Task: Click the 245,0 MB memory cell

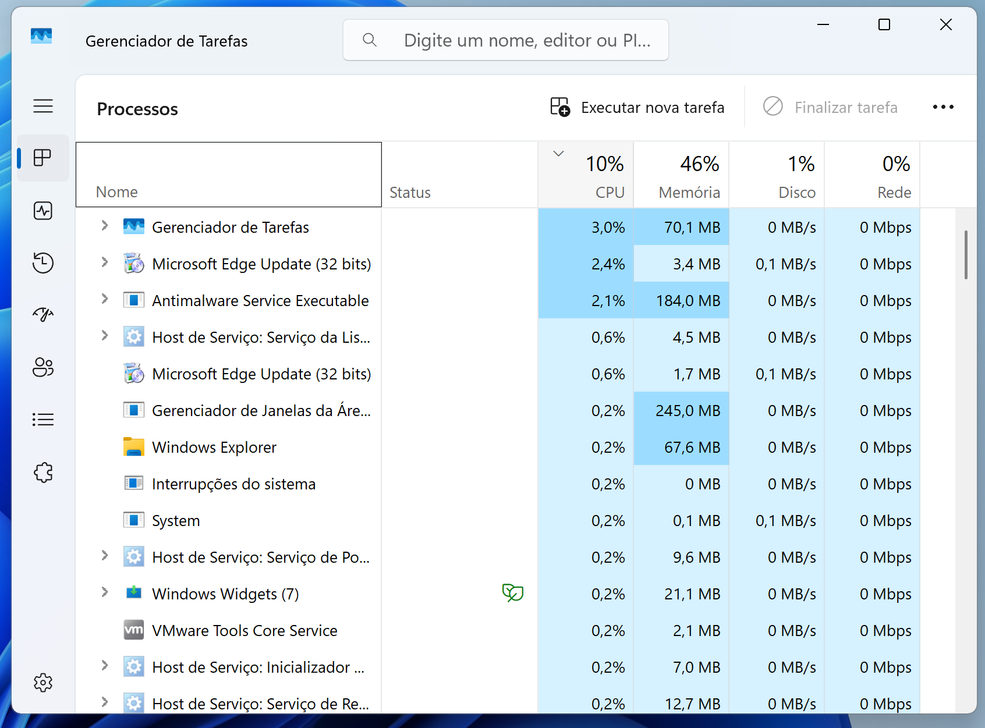Action: [681, 410]
